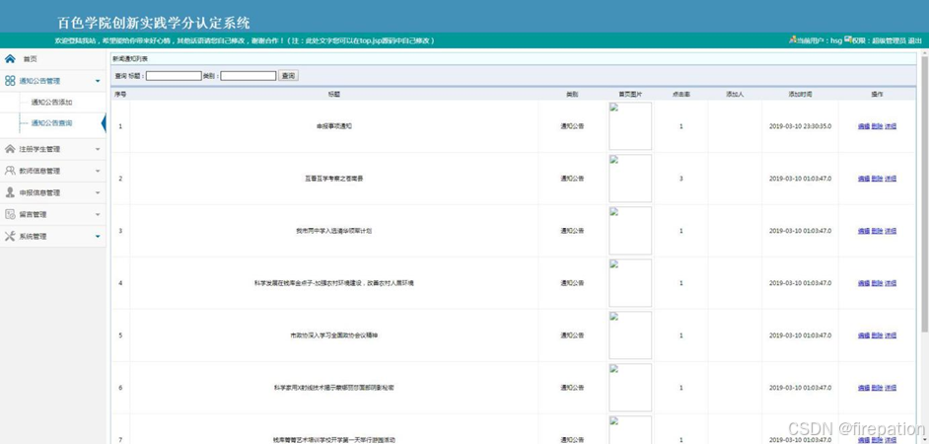Click the 系统管理 tools icon
Screen dimensions: 929x444
10,236
